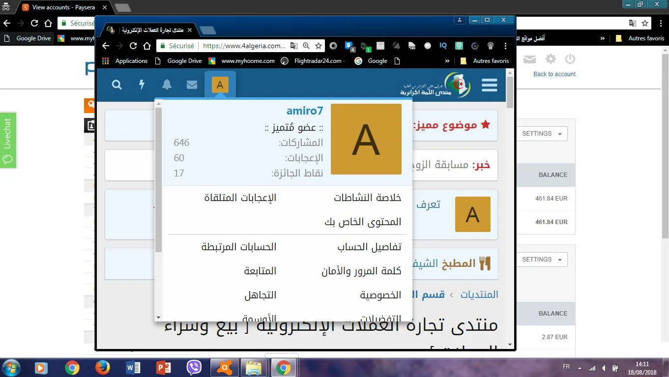Click the bookmark star in the address bar
The image size is (669, 377).
tap(319, 46)
